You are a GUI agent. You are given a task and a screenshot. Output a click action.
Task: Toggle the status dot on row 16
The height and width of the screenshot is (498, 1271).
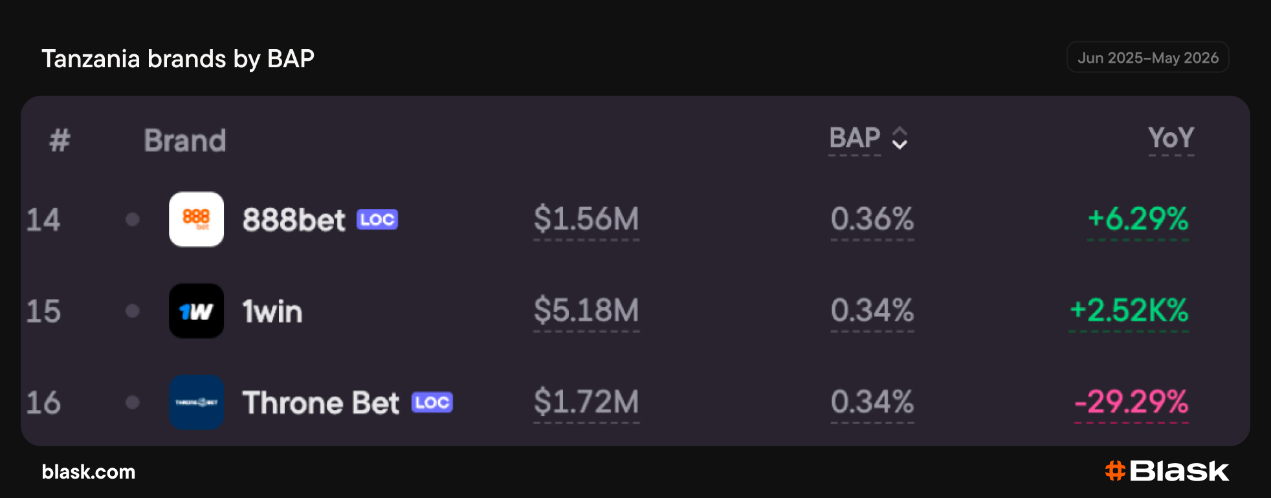tap(133, 402)
